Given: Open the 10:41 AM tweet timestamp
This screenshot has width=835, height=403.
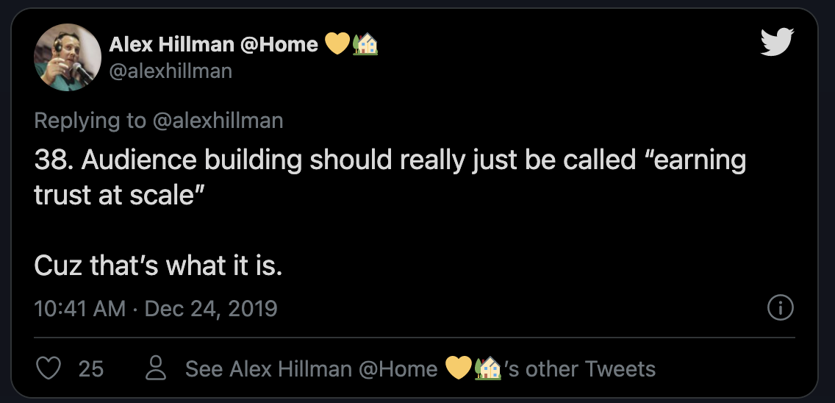Looking at the screenshot, I should (79, 308).
